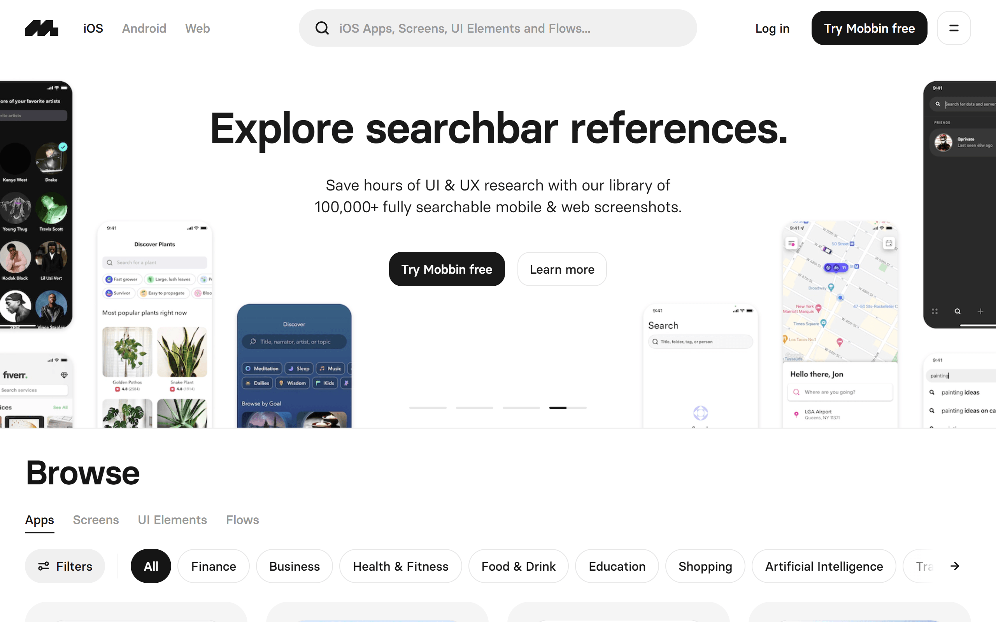Screen dimensions: 996x622
Task: Toggle the Artificial Intelligence category filter
Action: pos(824,566)
